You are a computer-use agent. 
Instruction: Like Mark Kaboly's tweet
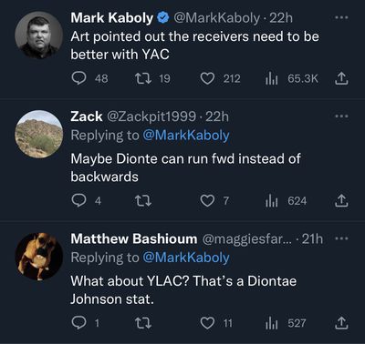207,79
